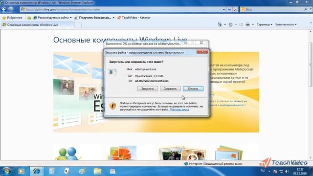Expand Получить больше до... dropdown

113,18
